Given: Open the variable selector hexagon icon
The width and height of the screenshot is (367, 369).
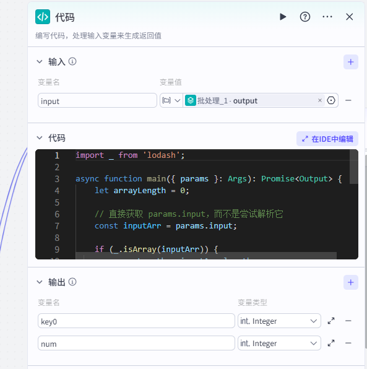Looking at the screenshot, I should [331, 100].
